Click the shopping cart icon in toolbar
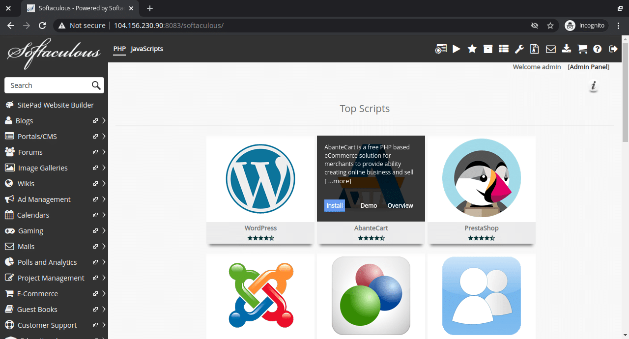The width and height of the screenshot is (629, 339). pos(582,49)
